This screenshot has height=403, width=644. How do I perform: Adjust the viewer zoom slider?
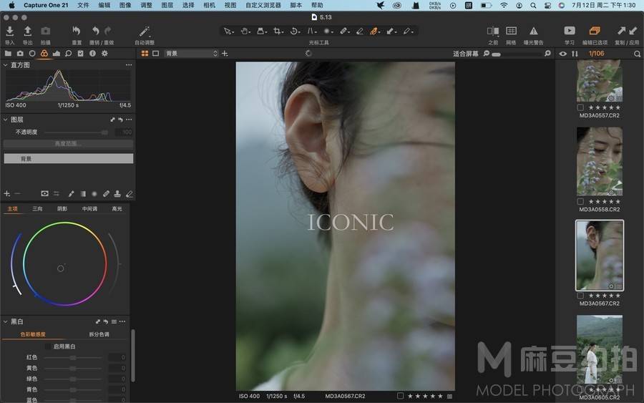click(x=517, y=54)
